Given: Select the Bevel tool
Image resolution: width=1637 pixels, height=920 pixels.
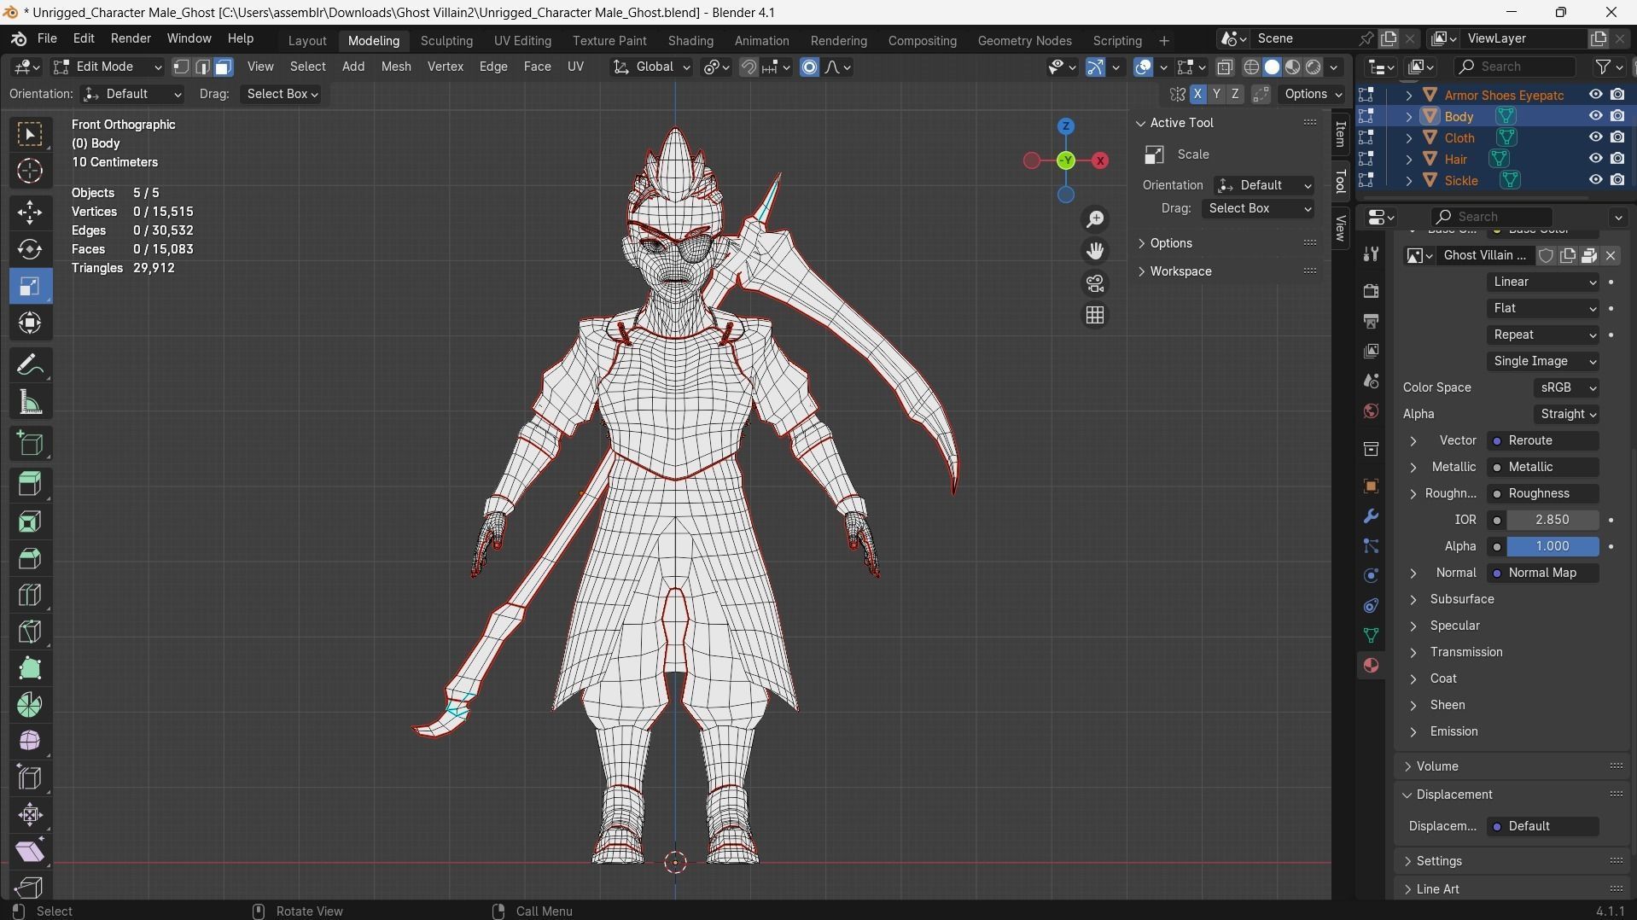Looking at the screenshot, I should [x=30, y=558].
